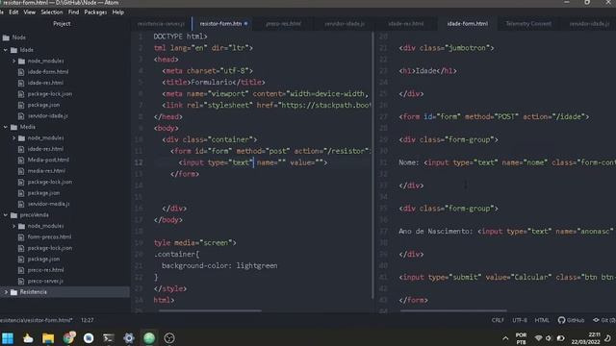
Task: Open the View menu
Action: 30,12
